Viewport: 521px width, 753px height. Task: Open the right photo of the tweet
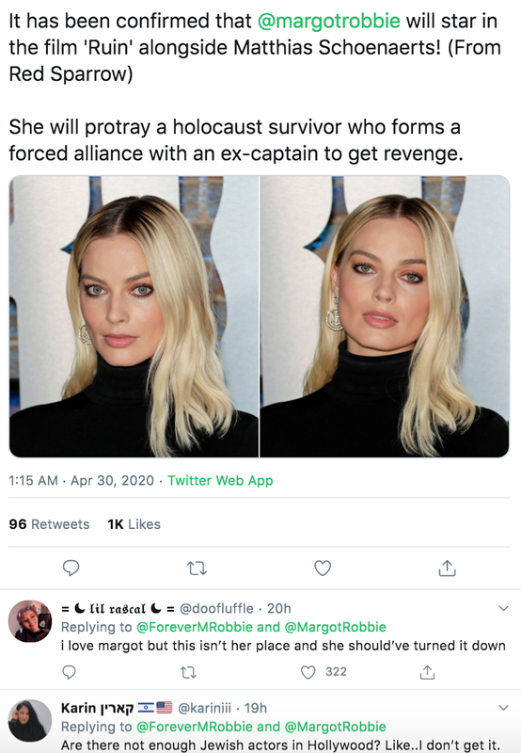[385, 316]
